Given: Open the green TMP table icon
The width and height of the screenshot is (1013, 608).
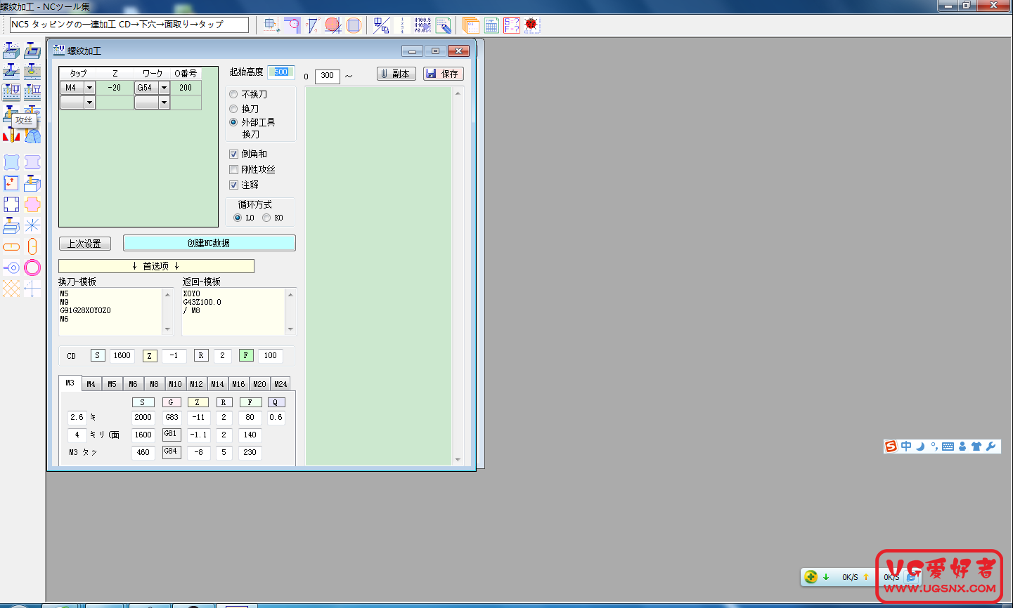Looking at the screenshot, I should point(491,25).
